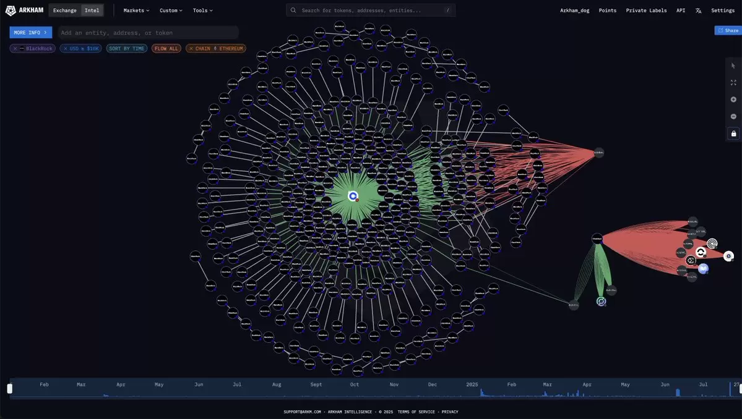
Task: Remove the USD ≥ $10K filter via X
Action: pyautogui.click(x=66, y=49)
